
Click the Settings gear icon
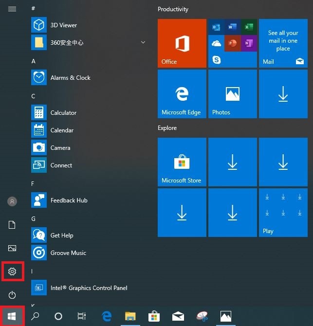tap(13, 271)
